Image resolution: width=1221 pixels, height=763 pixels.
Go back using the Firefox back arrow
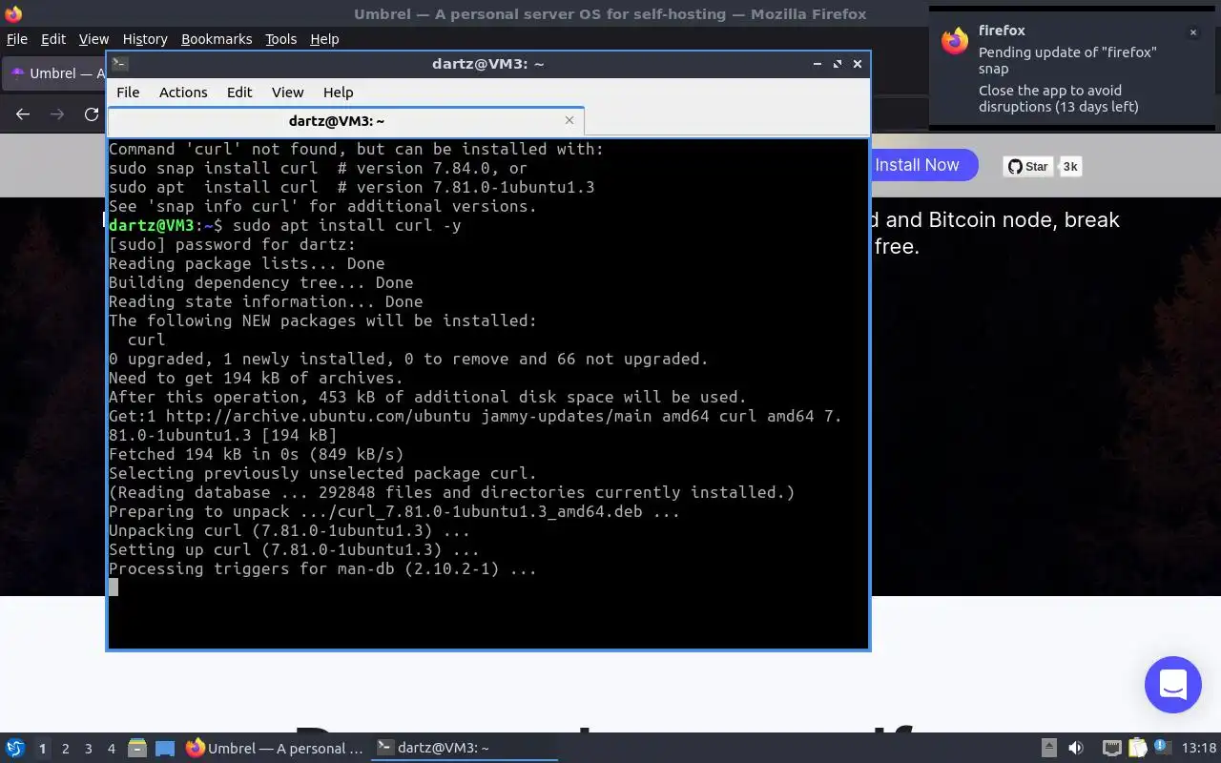click(x=23, y=114)
